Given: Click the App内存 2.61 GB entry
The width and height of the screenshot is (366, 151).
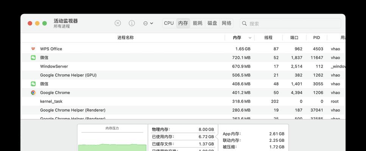Looking at the screenshot, I should coord(254,134).
